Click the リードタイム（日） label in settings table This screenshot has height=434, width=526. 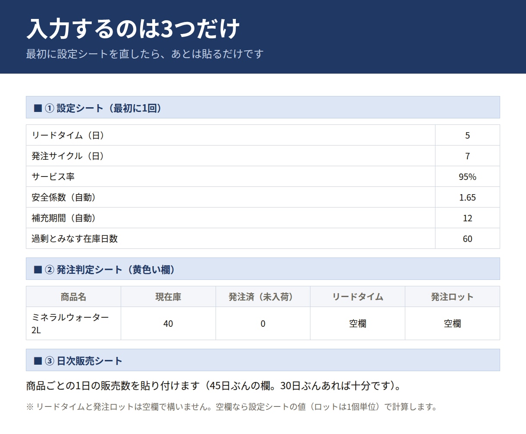(x=231, y=135)
